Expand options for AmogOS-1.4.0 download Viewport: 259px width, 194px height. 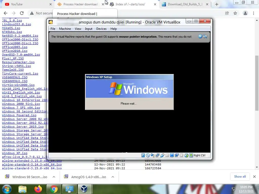[x=113, y=177]
